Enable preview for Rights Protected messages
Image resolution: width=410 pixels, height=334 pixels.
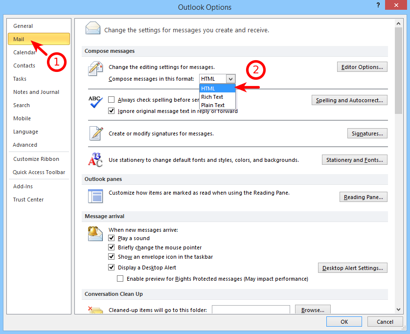(x=120, y=279)
